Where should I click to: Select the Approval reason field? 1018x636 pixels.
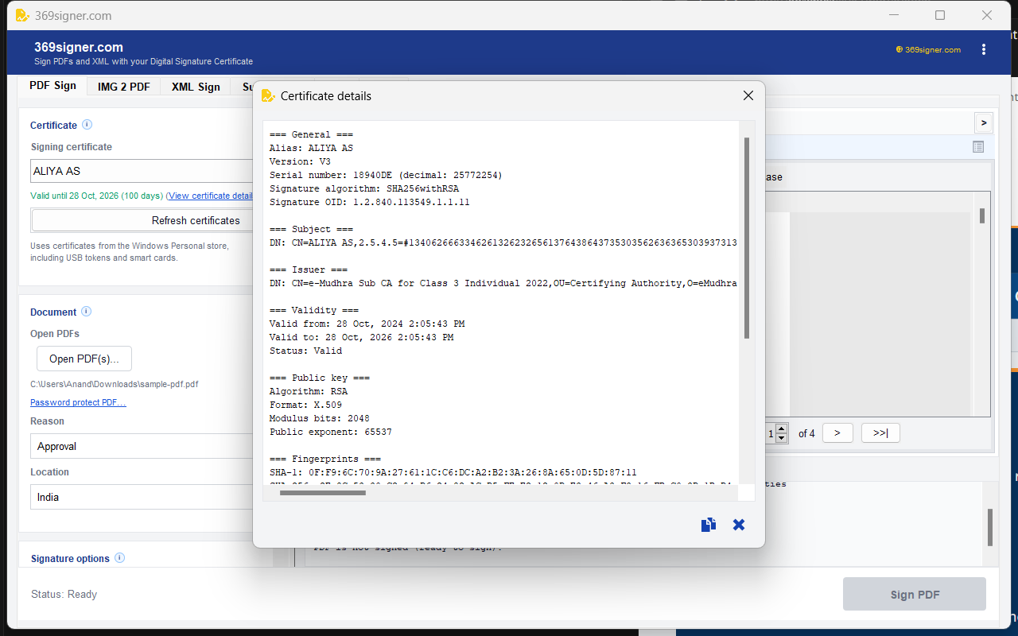[143, 446]
